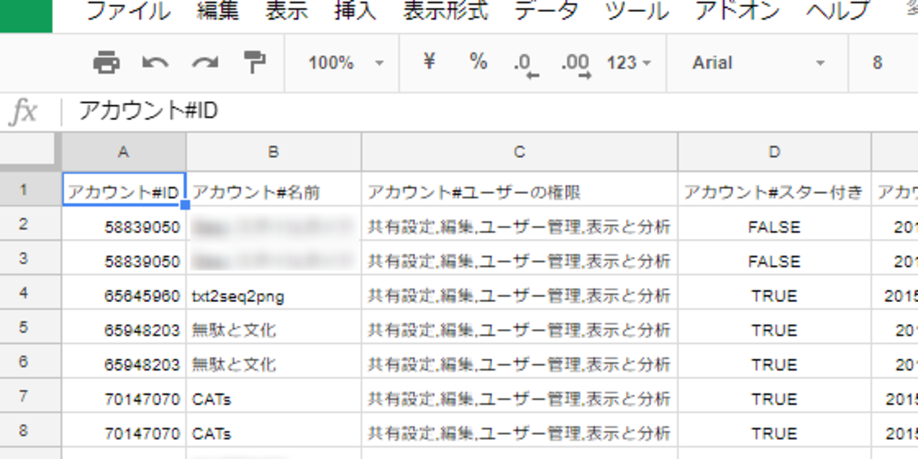Redo the last action
Screen dimensions: 918x459
click(x=205, y=63)
